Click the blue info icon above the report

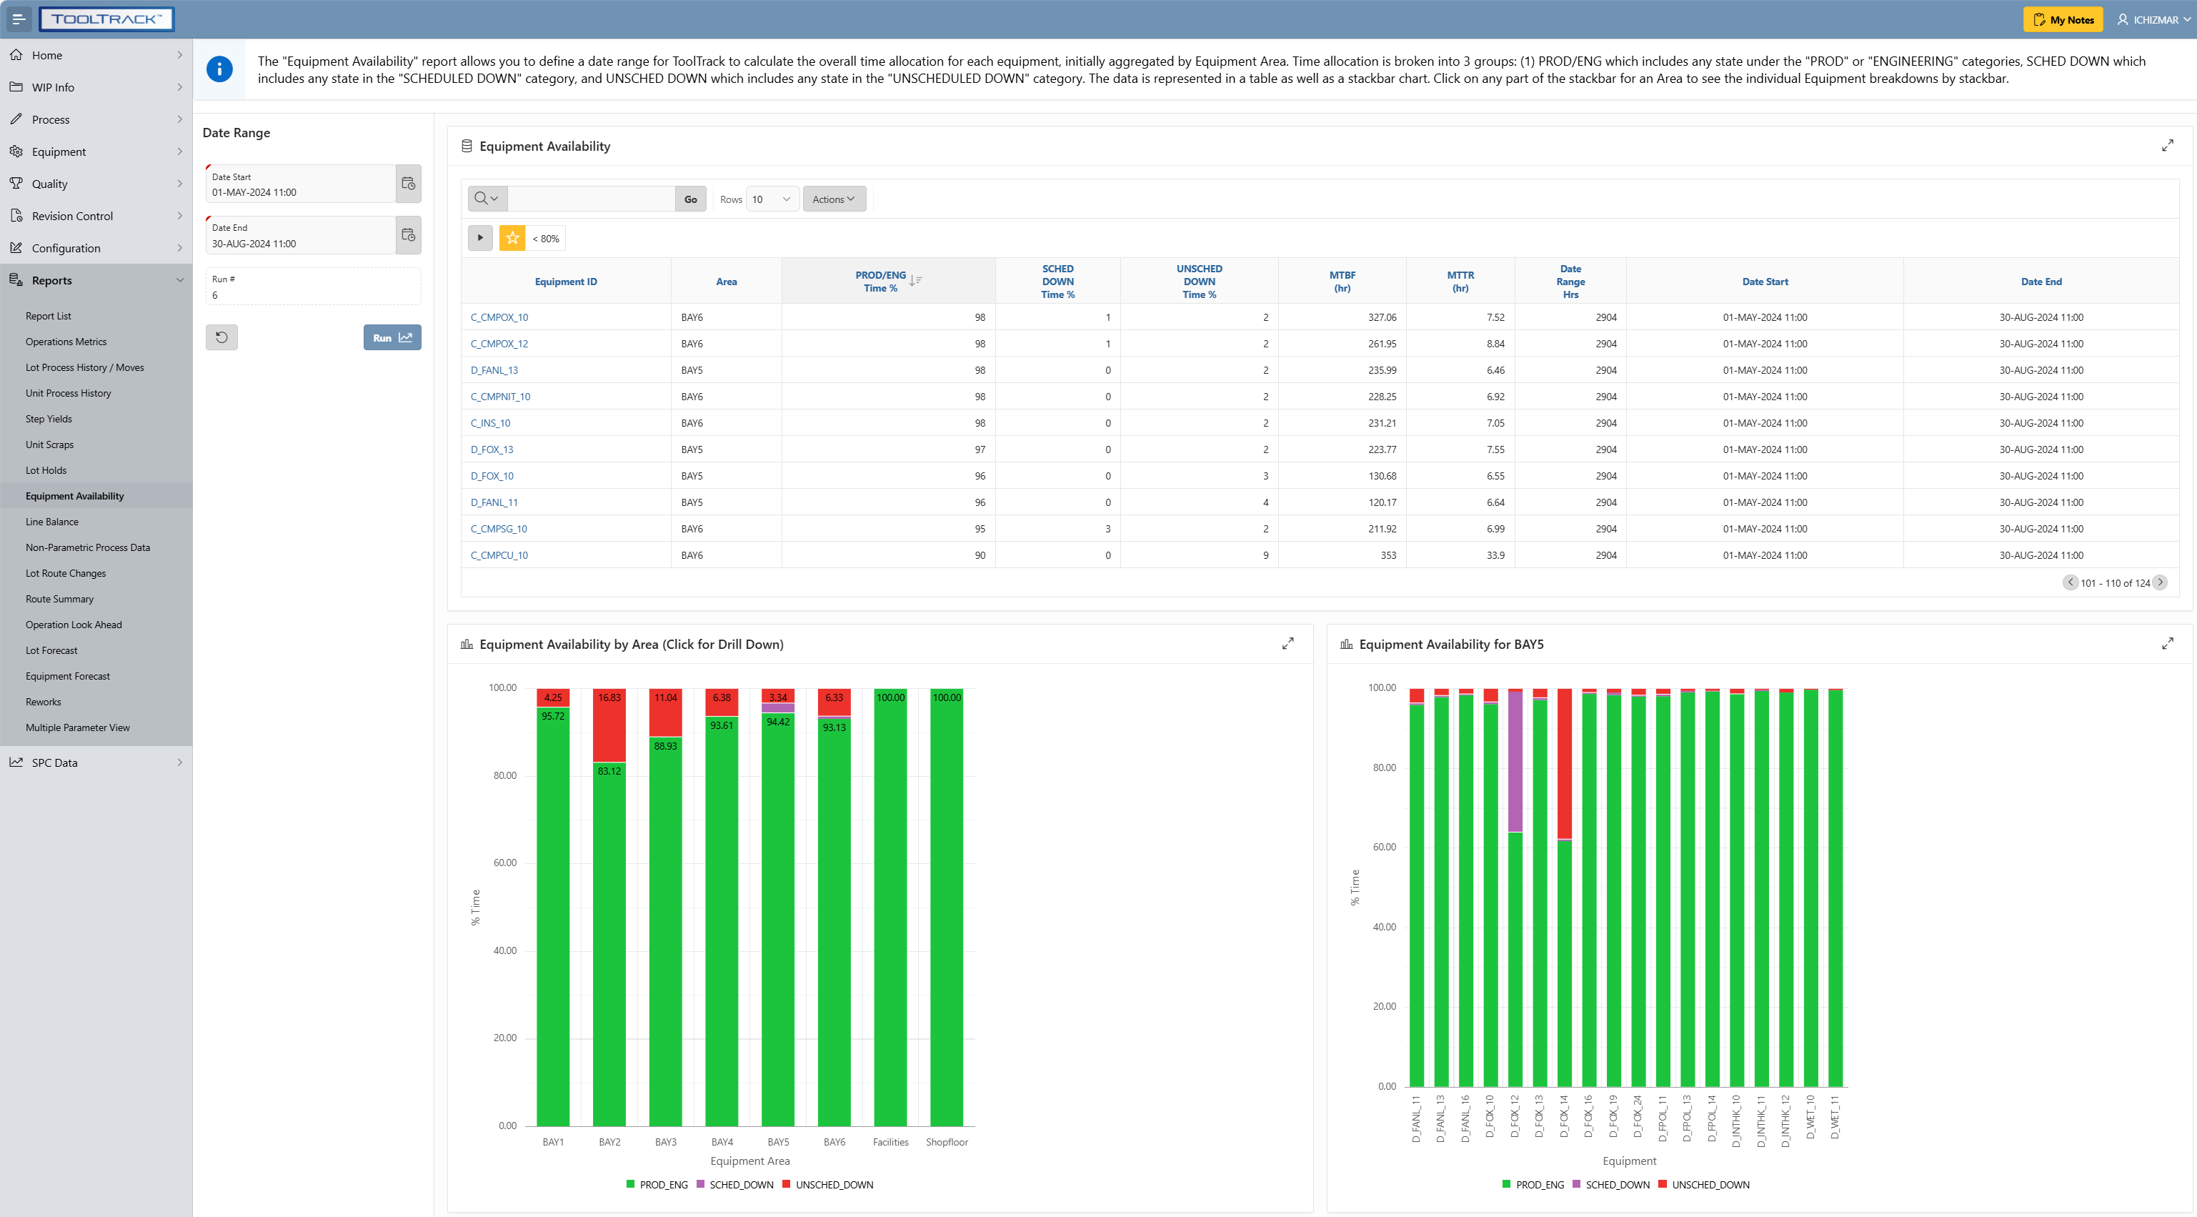coord(219,69)
